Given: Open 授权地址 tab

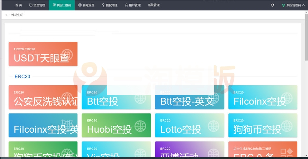Looking at the screenshot, I should coord(110,5).
